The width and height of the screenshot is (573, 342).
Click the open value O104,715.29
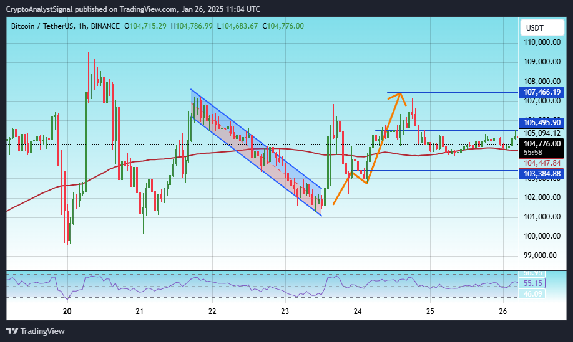pos(145,26)
